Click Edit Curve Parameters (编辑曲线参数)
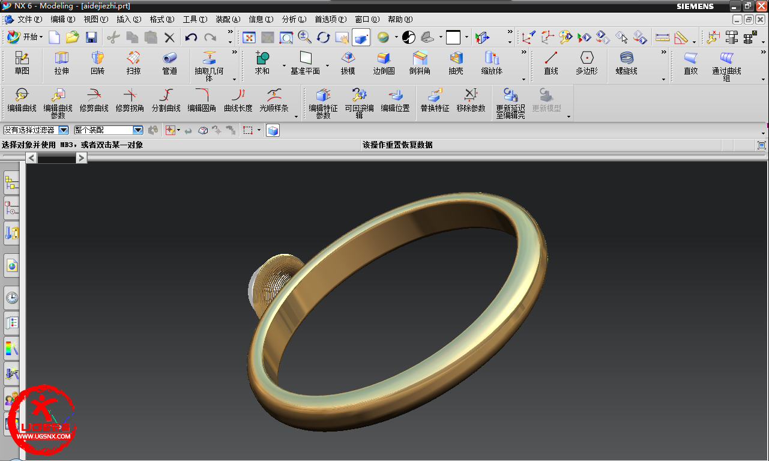The image size is (769, 461). click(x=58, y=103)
